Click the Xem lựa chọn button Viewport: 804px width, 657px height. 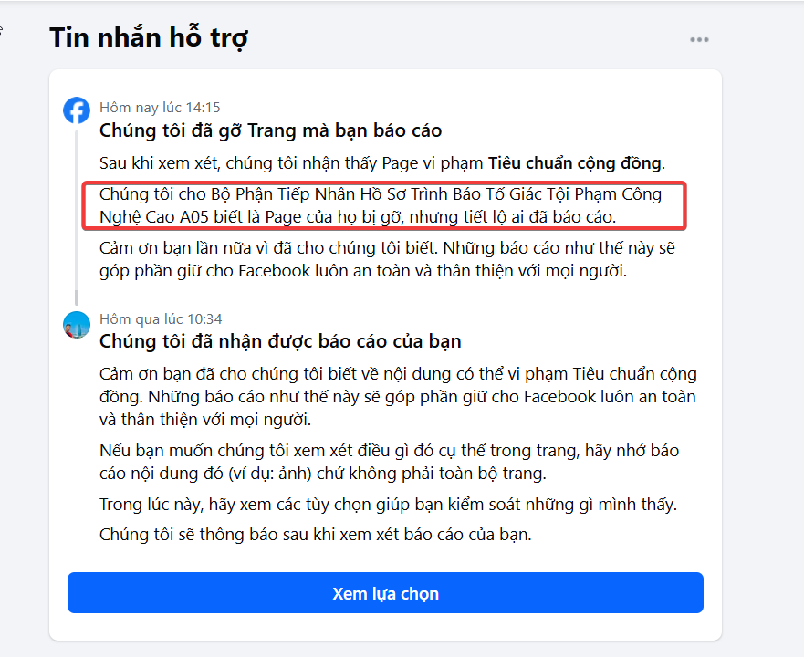click(385, 593)
